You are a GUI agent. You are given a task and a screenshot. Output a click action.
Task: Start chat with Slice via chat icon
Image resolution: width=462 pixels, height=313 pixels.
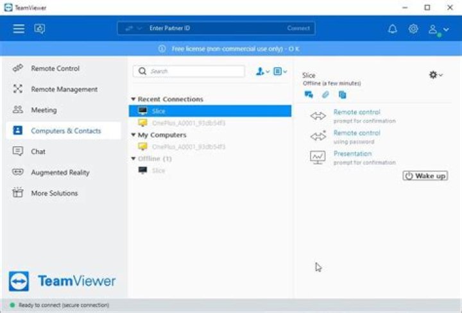point(309,95)
